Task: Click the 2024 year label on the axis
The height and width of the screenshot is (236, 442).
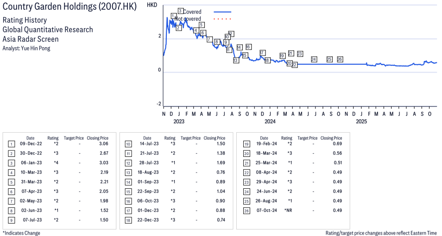Action: coord(270,121)
